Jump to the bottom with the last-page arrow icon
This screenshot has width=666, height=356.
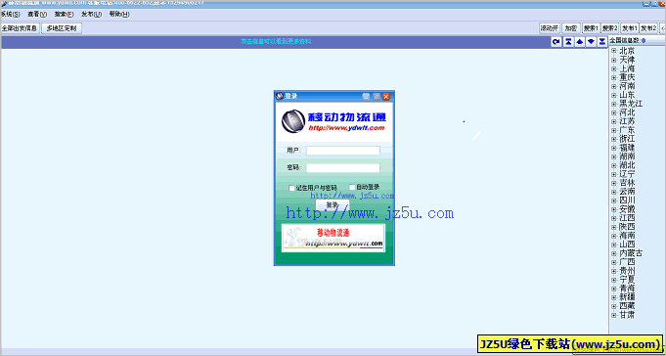coord(602,42)
